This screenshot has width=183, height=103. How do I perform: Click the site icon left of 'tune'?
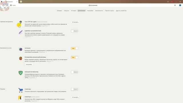pyautogui.click(x=11, y=5)
